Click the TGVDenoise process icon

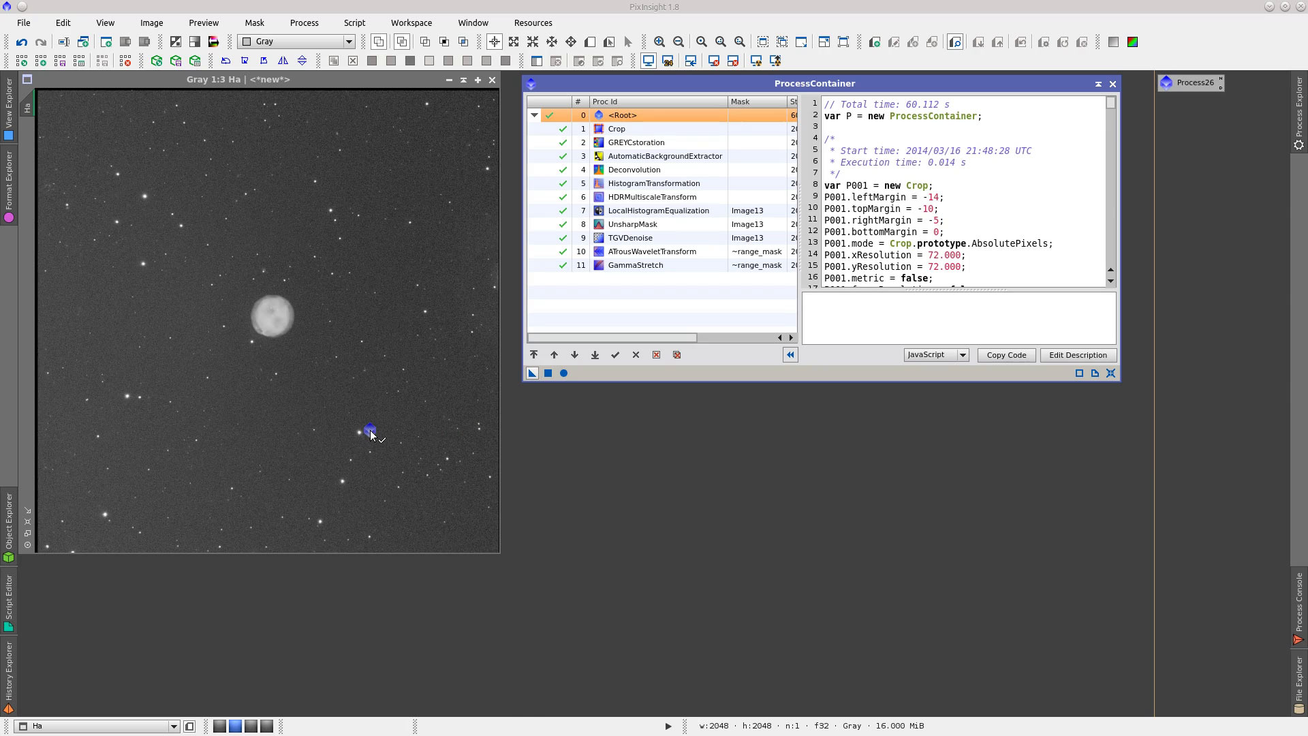point(598,237)
